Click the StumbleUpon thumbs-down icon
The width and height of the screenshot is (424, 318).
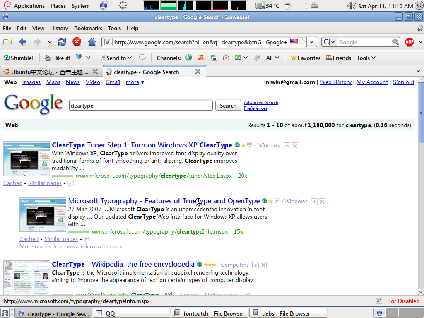coord(79,57)
